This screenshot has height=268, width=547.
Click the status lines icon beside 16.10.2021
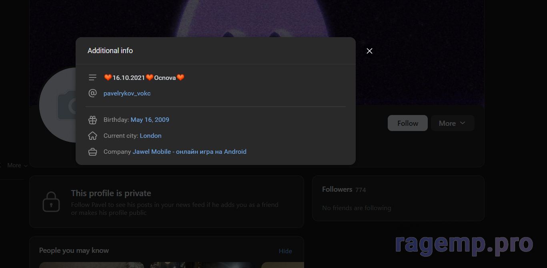point(92,77)
